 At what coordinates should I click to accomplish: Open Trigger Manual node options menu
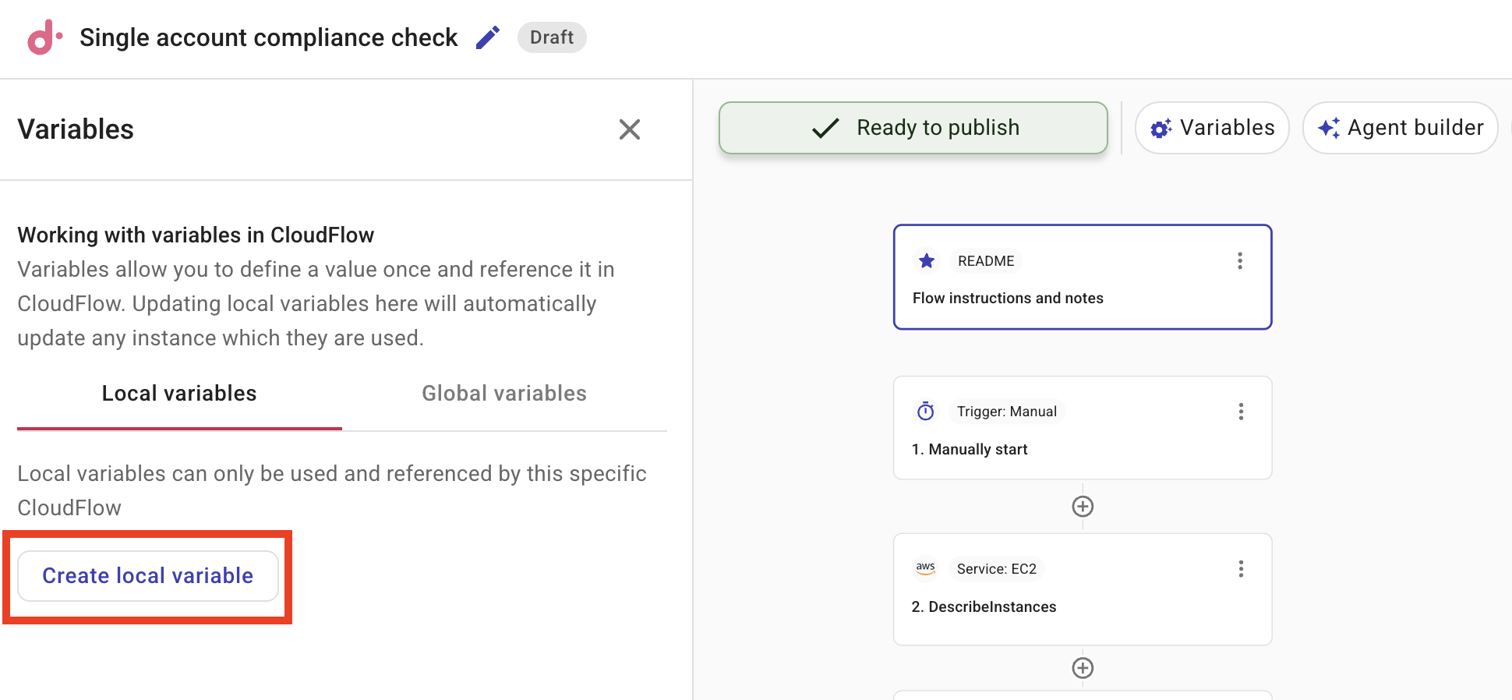pos(1241,412)
